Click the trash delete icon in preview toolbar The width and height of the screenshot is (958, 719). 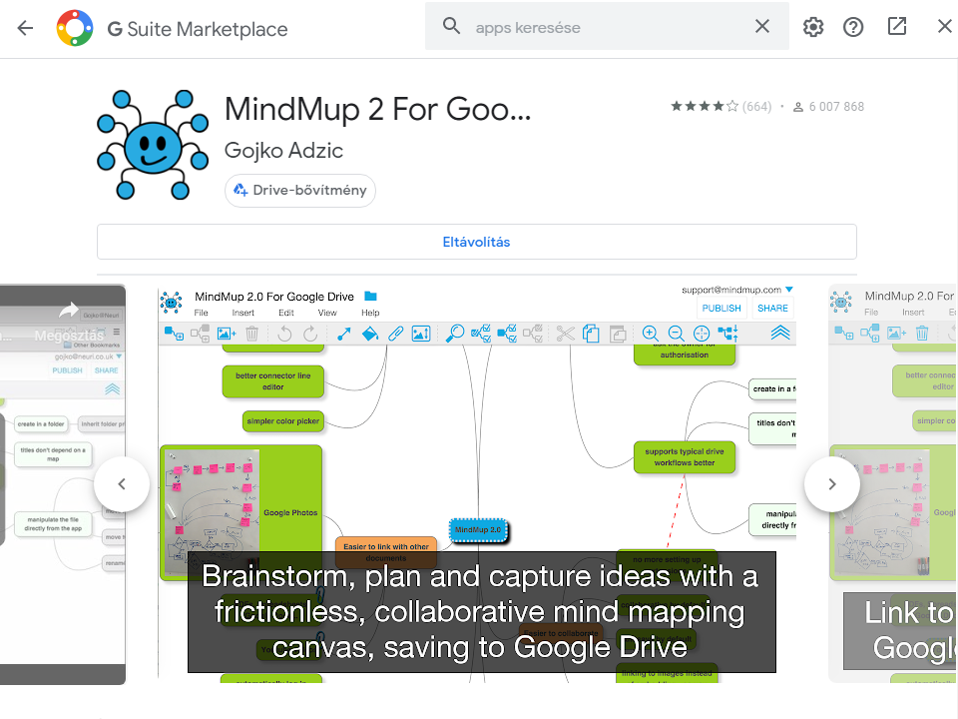click(x=251, y=334)
